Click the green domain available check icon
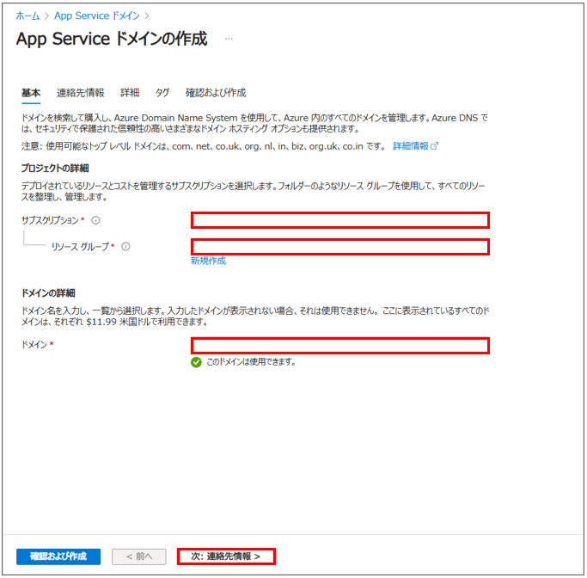Viewport: 587px width, 578px height. click(196, 362)
